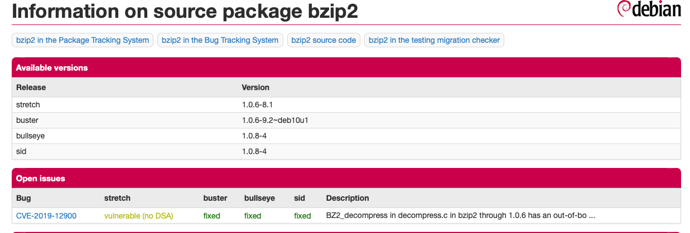Select the stretch release row cell
The height and width of the screenshot is (233, 690).
click(x=28, y=105)
